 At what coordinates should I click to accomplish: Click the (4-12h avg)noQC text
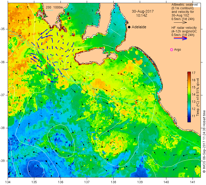184,31
